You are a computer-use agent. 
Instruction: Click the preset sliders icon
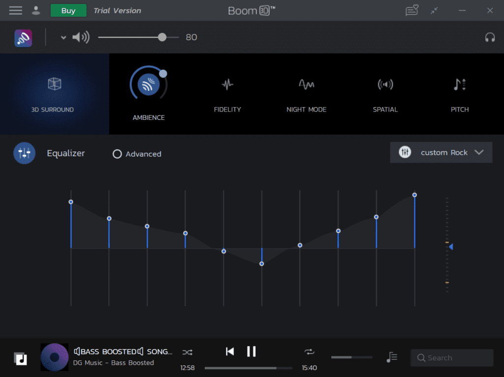[x=405, y=152]
